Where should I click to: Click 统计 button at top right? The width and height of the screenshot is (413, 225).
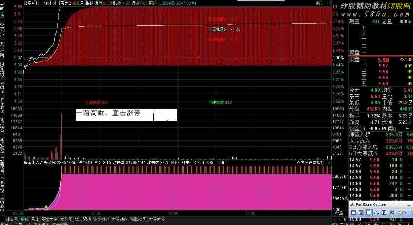pos(320,3)
